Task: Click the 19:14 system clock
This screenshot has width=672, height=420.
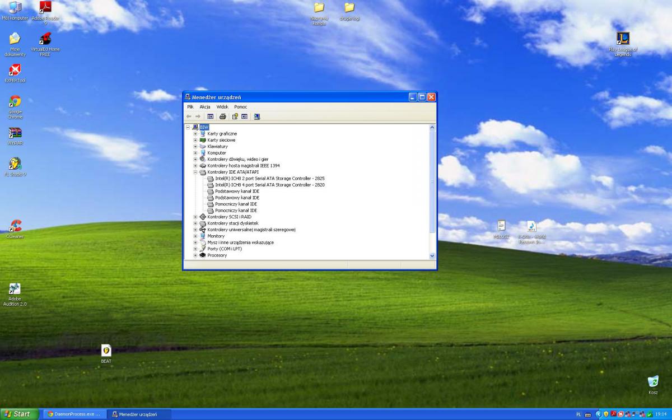Action: 661,414
